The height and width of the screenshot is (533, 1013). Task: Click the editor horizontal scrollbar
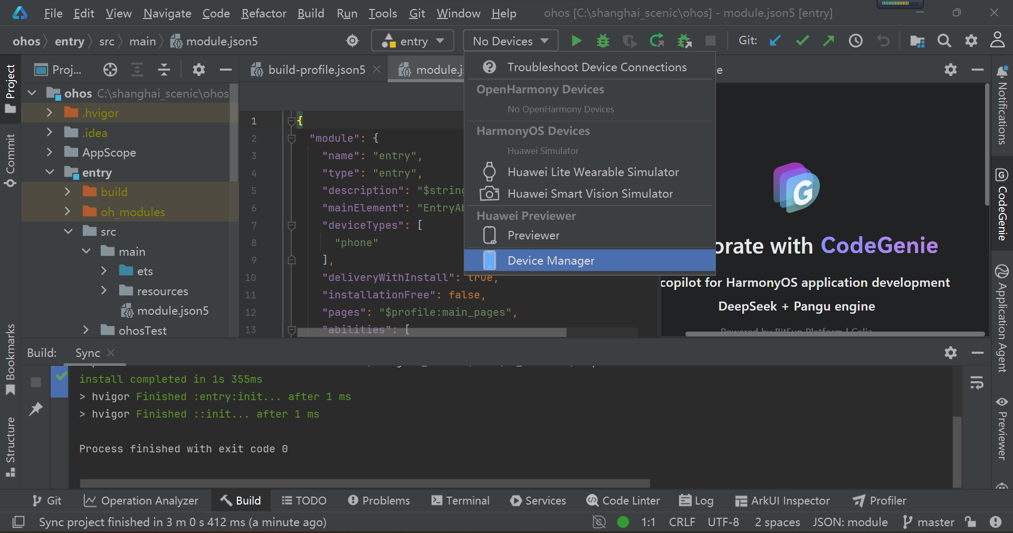(432, 333)
